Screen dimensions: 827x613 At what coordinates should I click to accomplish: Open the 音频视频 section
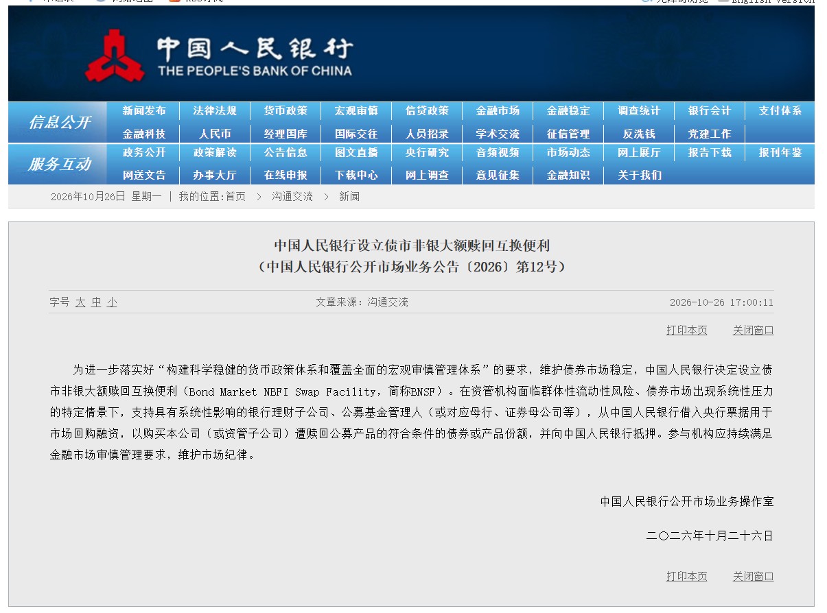[498, 152]
